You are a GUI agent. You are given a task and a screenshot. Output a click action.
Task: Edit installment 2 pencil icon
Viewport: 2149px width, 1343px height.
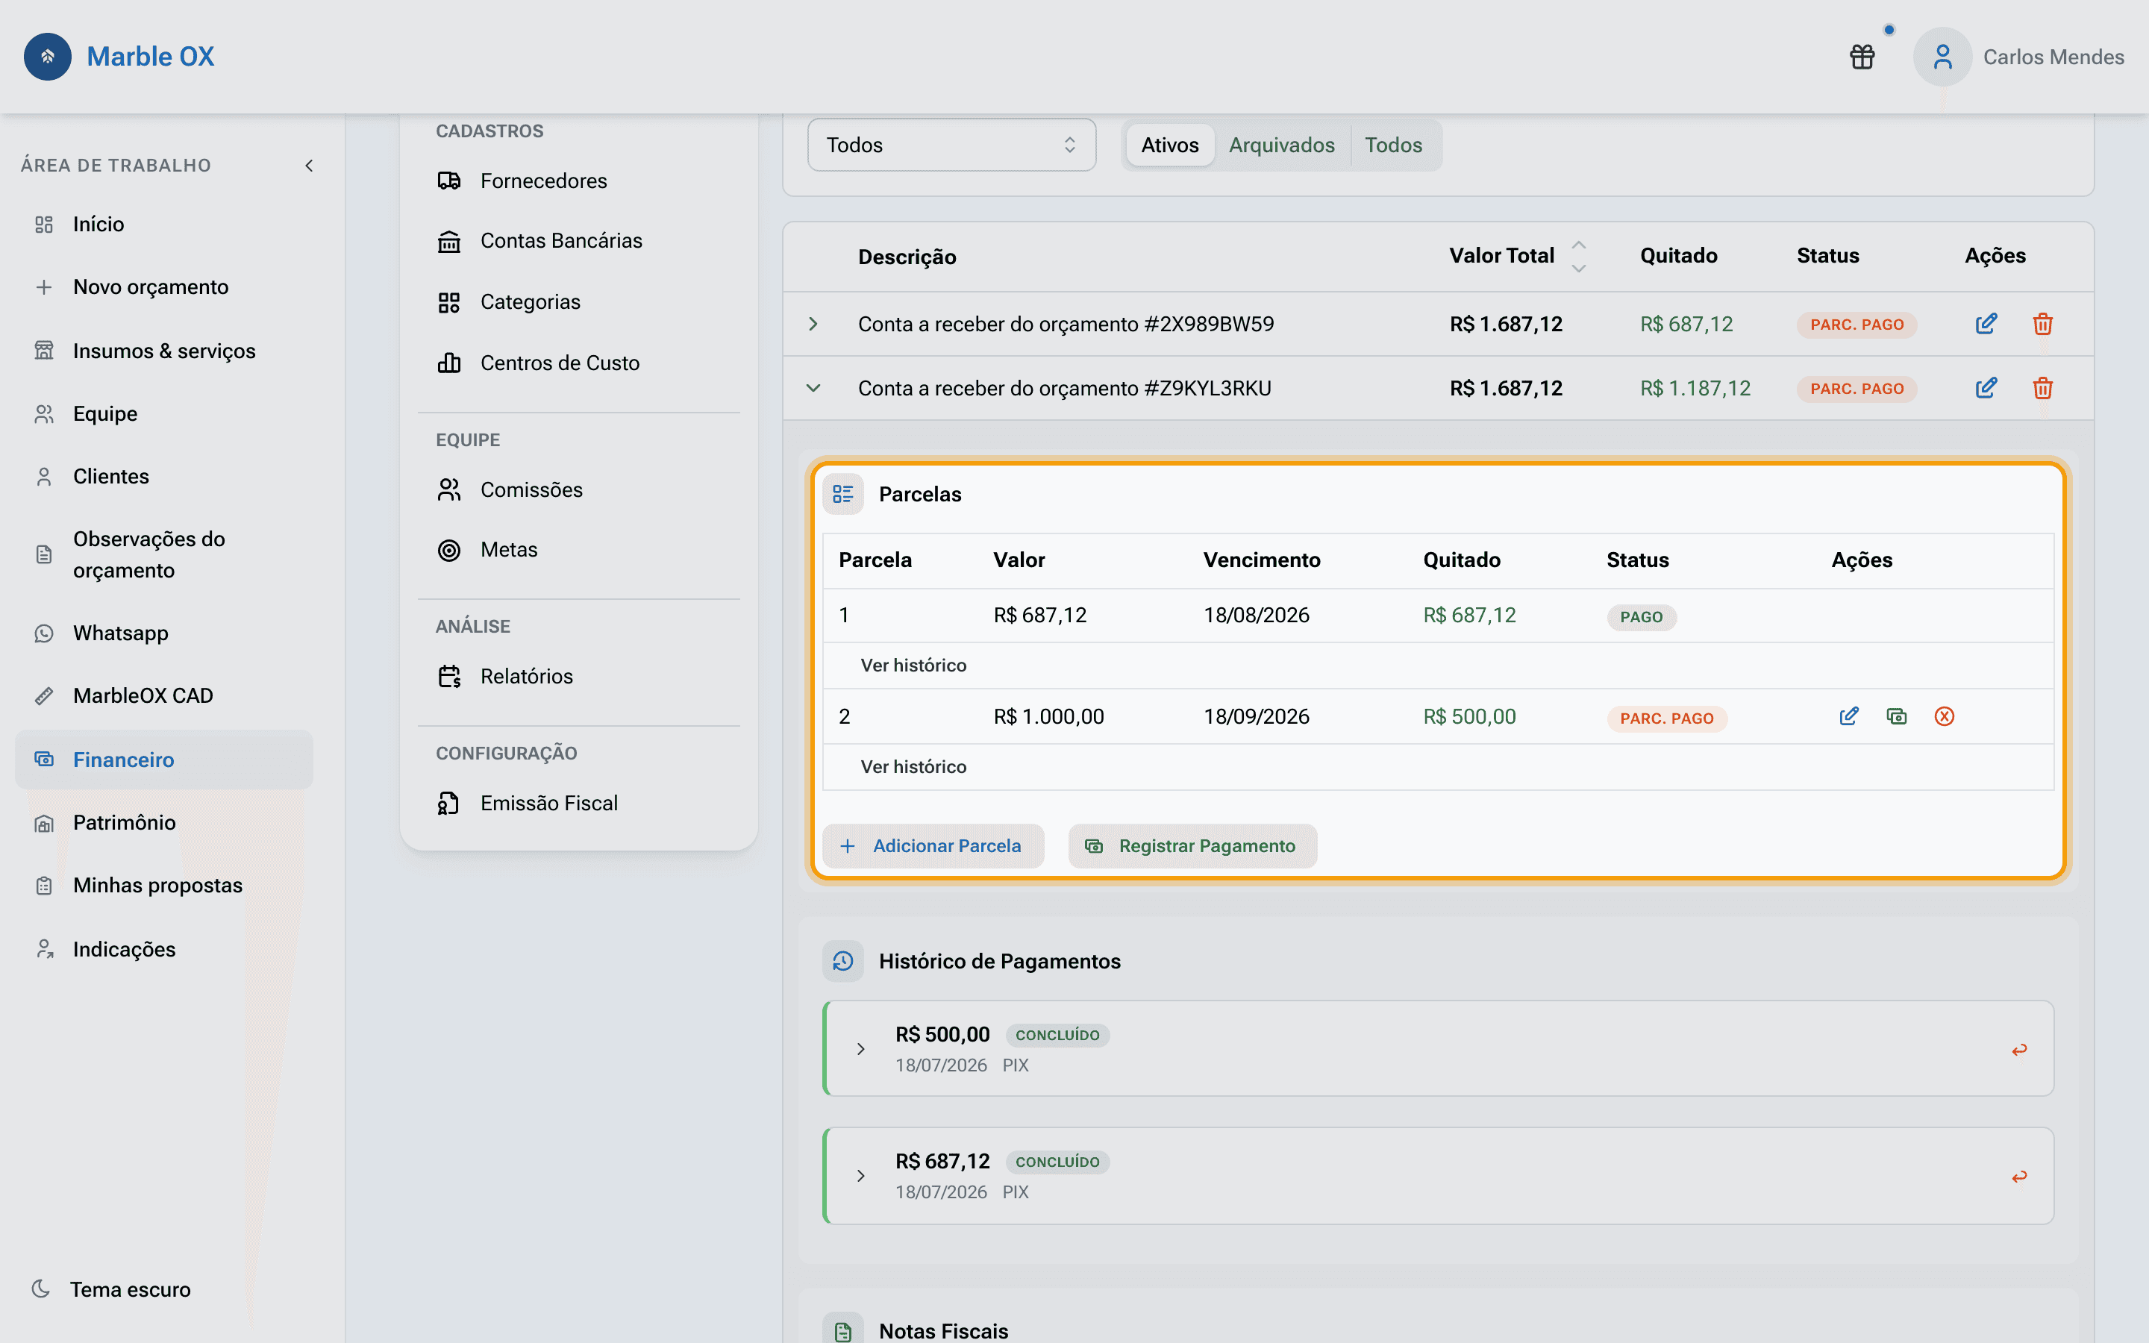(1849, 717)
